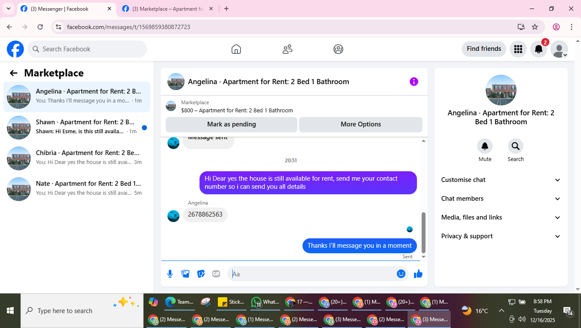Click the Windows taskbar search box

[82, 311]
